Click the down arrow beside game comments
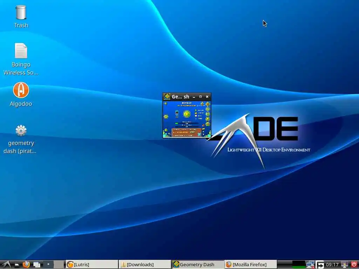This screenshot has width=359, height=269. tap(203, 134)
